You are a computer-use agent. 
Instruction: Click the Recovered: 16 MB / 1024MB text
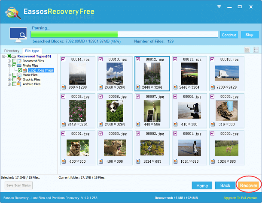(x=176, y=198)
